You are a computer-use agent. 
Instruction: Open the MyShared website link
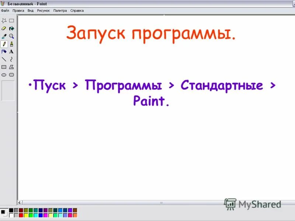(254, 204)
